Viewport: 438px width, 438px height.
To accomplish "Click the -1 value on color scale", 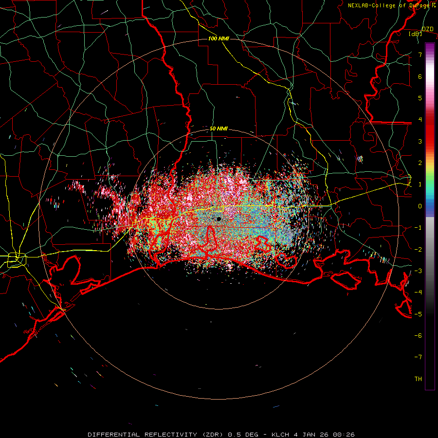I will [418, 228].
